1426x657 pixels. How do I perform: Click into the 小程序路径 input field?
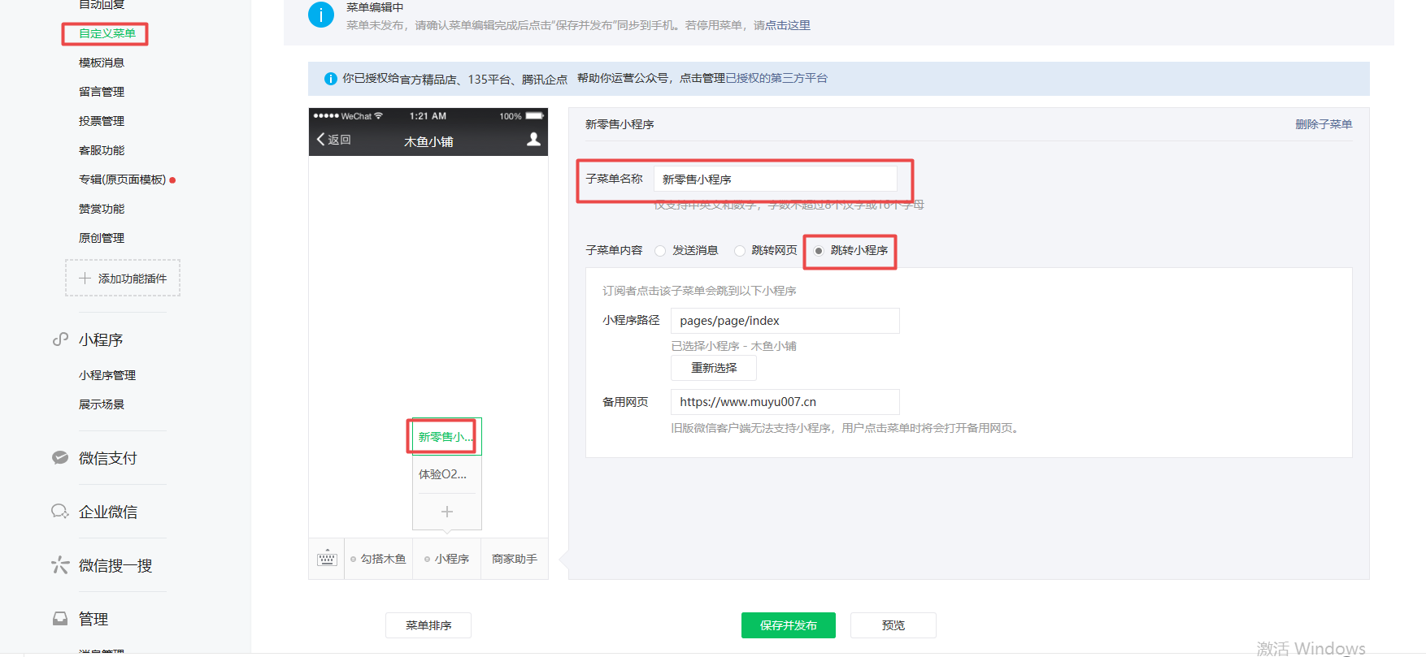tap(785, 321)
